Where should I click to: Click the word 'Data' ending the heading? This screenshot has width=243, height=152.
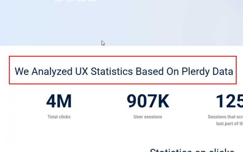[x=222, y=71]
